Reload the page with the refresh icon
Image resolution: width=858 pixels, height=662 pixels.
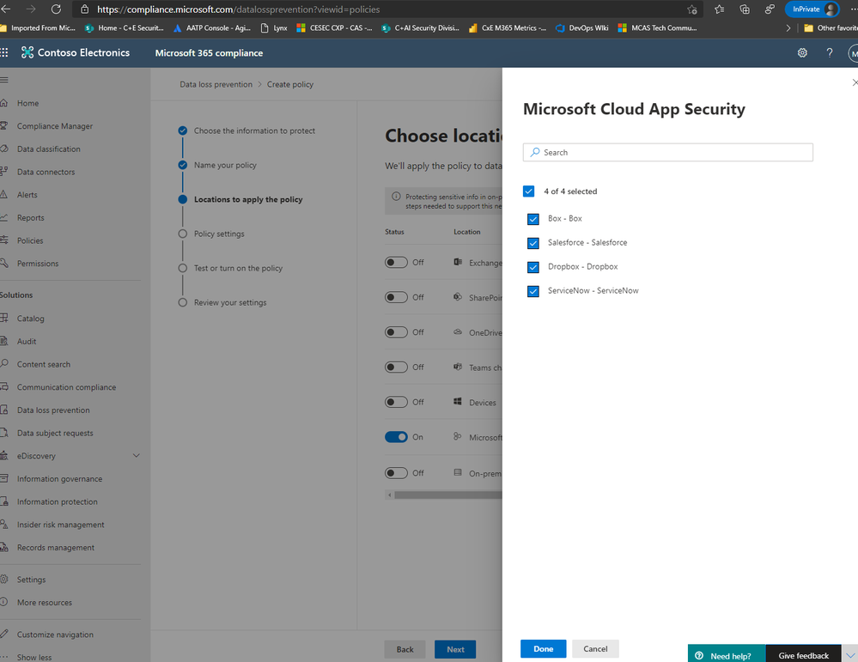56,9
